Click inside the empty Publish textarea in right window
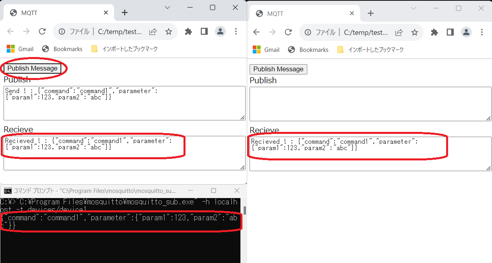 pos(370,104)
